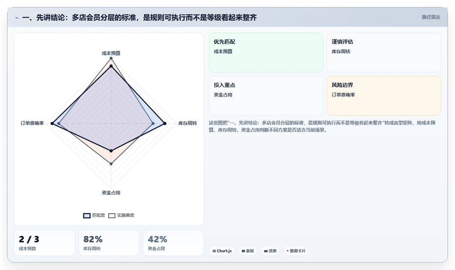The width and height of the screenshot is (455, 270).
Task: Click the 实施难度 data point on 成本预算 axis
Action: click(111, 58)
